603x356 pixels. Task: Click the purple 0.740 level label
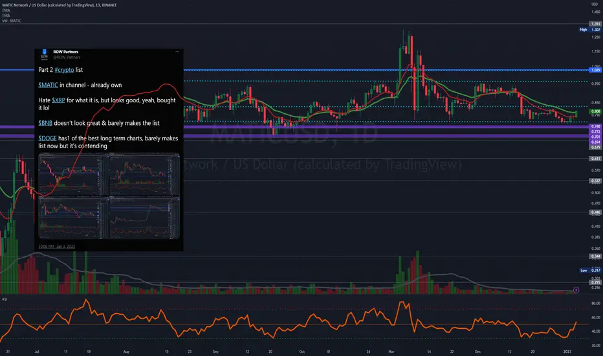595,126
